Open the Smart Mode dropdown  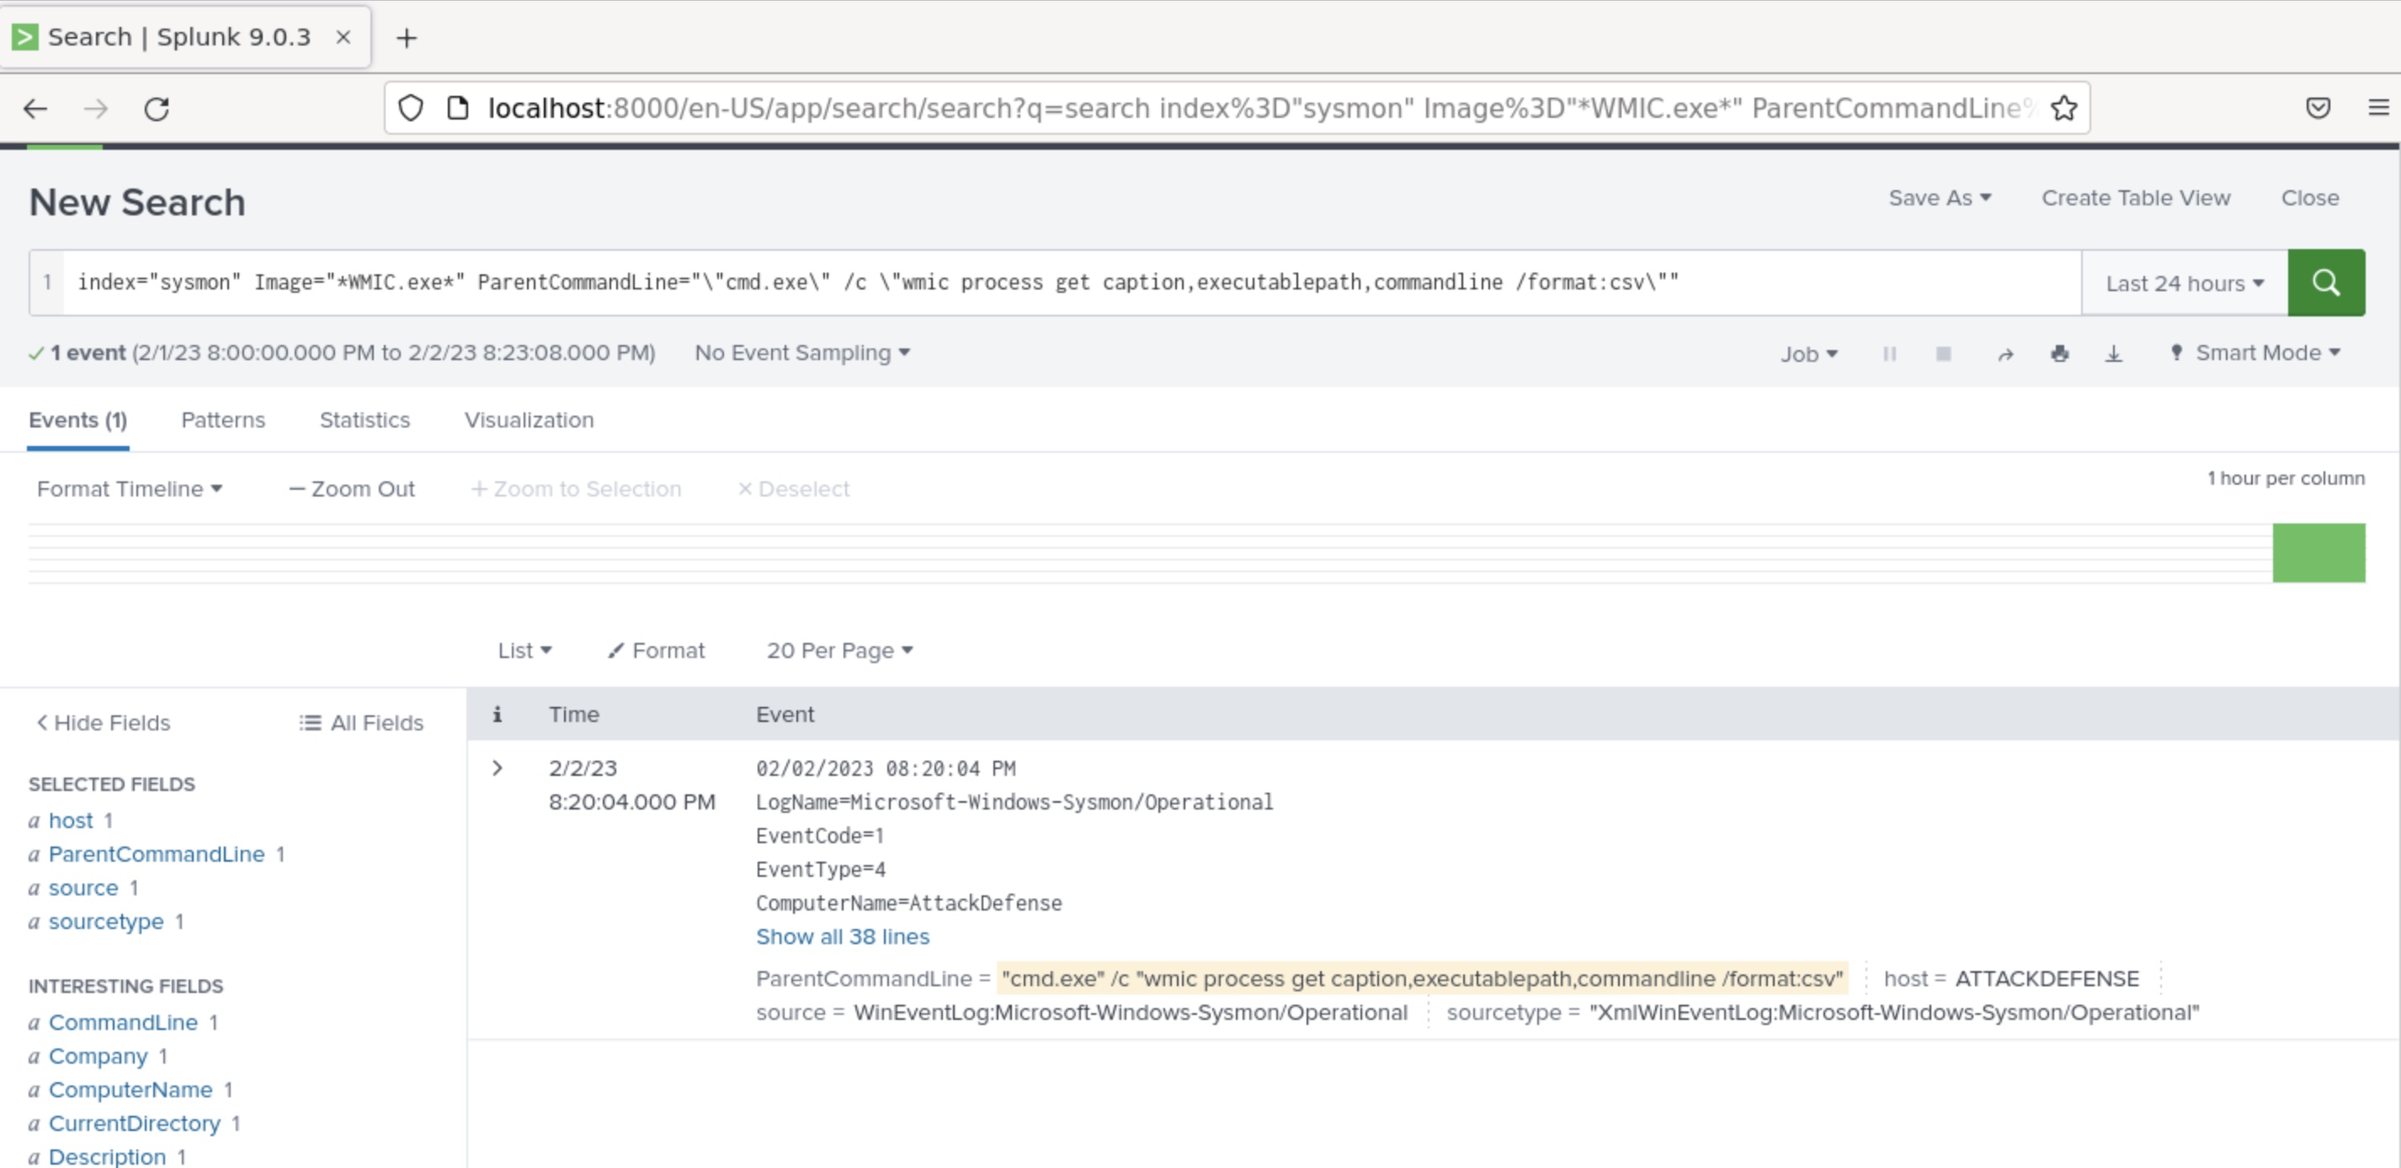2255,353
